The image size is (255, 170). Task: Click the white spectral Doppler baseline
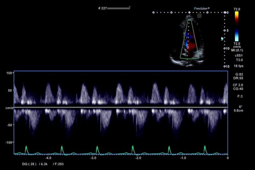pos(121,107)
